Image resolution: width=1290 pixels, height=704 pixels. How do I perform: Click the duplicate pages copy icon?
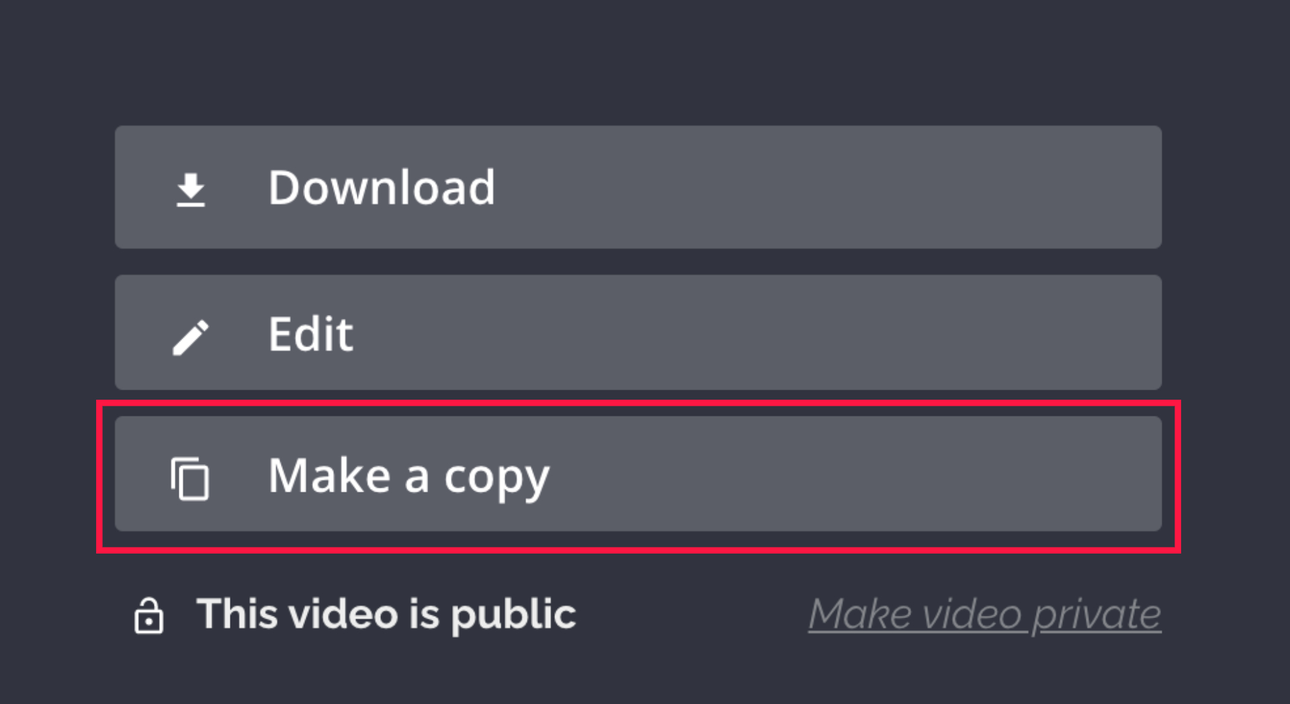(190, 479)
